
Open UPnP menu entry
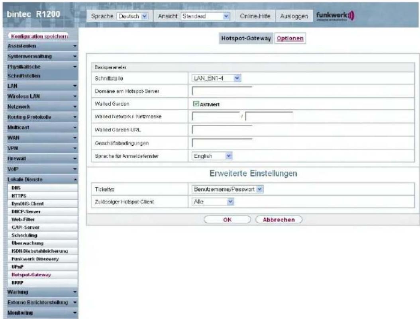pyautogui.click(x=43, y=267)
